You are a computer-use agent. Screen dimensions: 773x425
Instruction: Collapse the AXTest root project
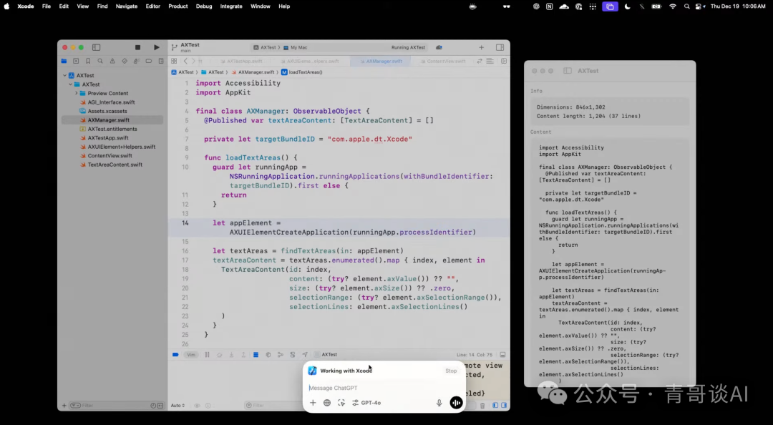point(64,75)
